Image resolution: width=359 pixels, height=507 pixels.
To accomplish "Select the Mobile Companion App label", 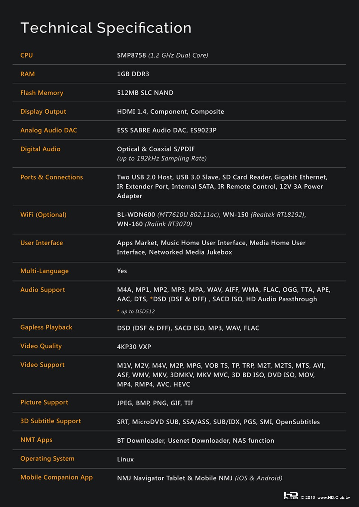I will pos(56,477).
